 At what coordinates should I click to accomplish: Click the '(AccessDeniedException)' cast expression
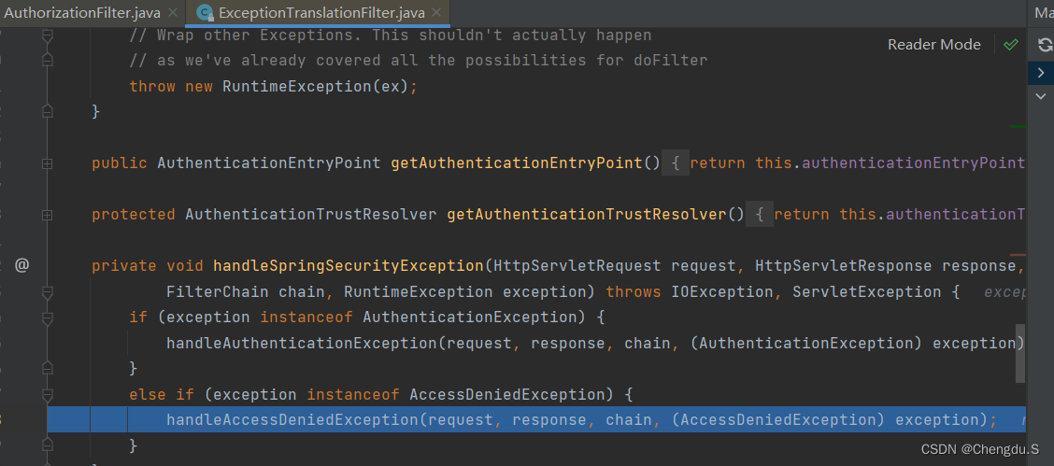(778, 420)
